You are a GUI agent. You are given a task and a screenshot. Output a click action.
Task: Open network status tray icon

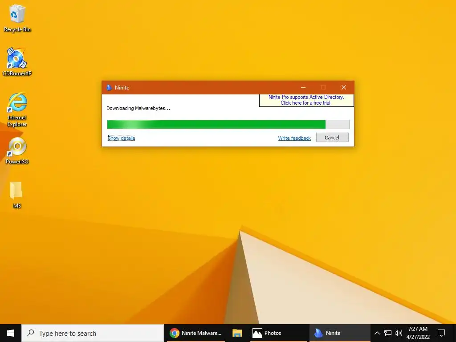[x=388, y=333]
